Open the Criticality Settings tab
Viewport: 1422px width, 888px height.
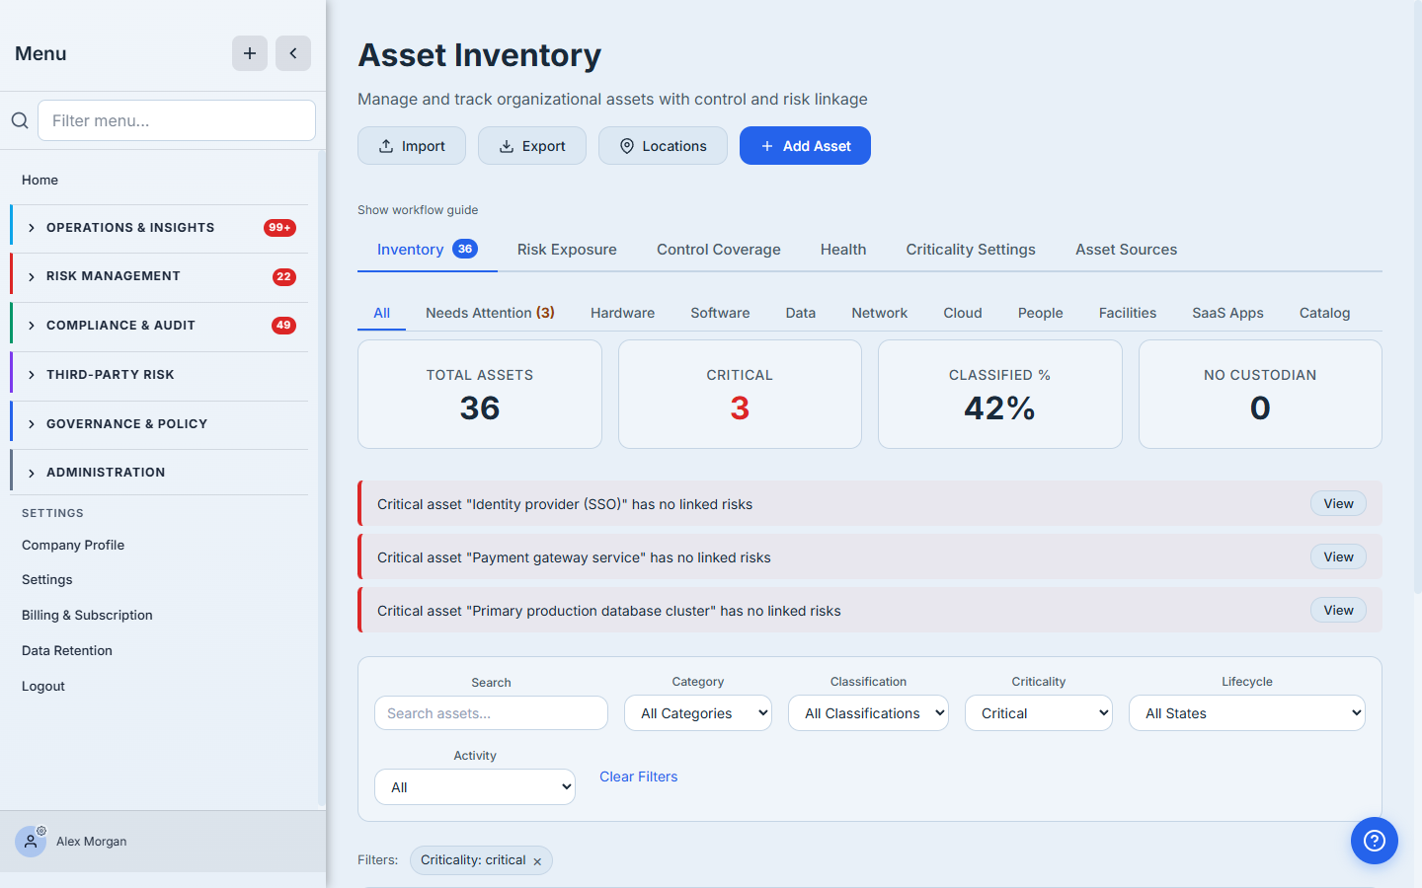[971, 250]
